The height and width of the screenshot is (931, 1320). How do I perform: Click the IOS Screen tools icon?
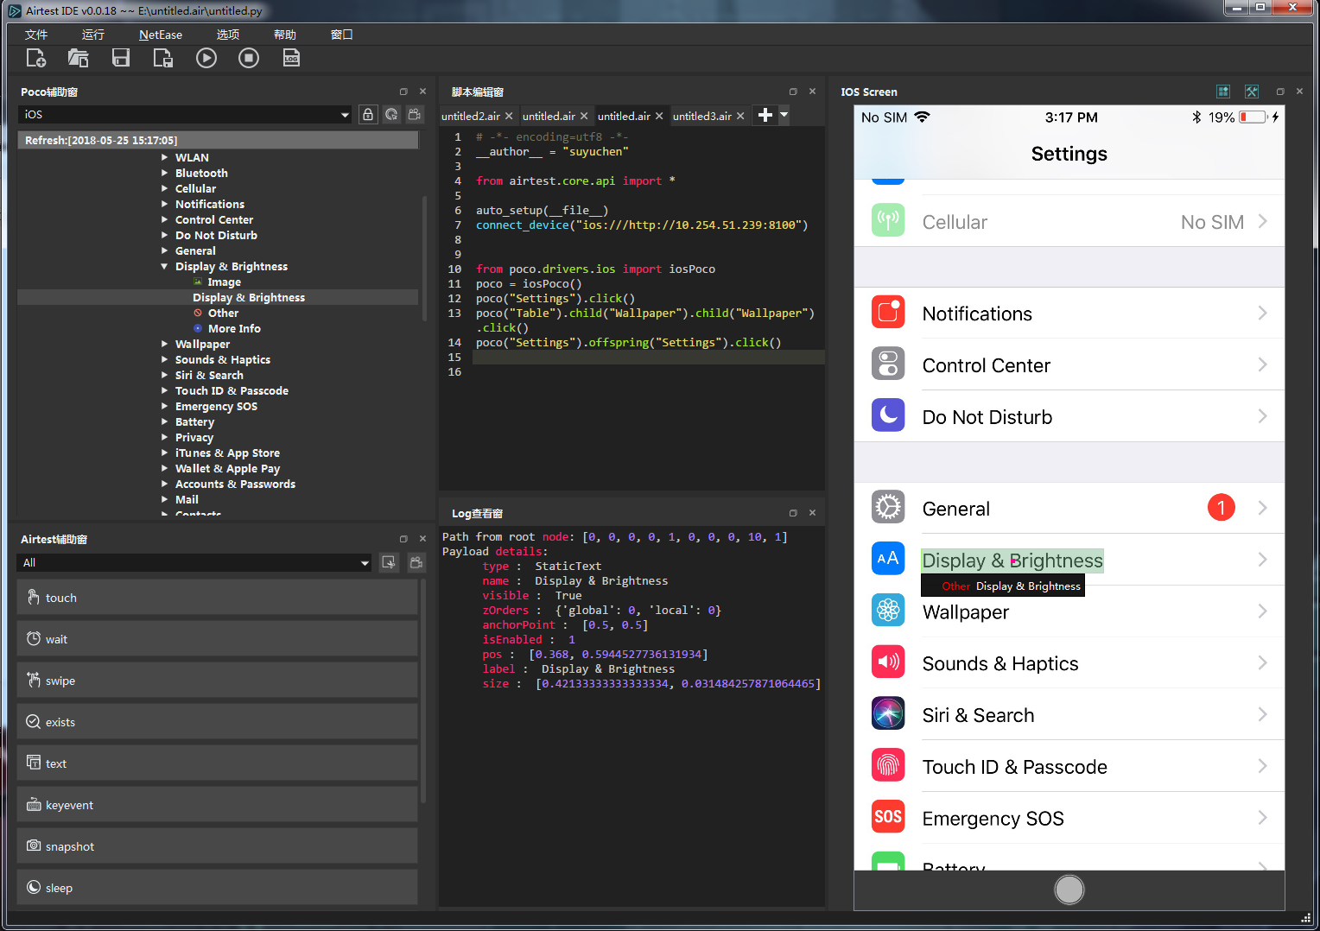(1252, 92)
